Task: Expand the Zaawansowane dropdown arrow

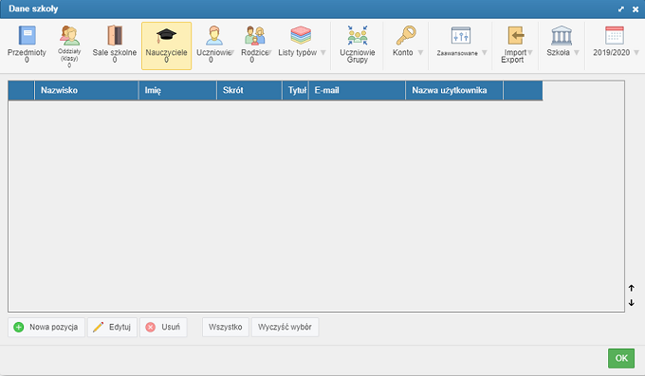Action: pyautogui.click(x=484, y=53)
